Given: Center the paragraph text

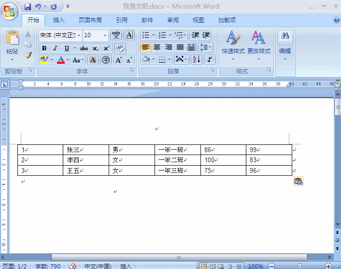Looking at the screenshot, I should tap(157, 47).
